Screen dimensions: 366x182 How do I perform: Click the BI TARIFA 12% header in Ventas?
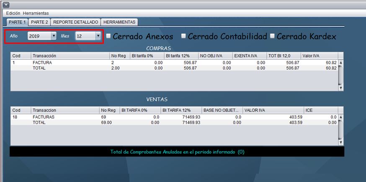180,110
